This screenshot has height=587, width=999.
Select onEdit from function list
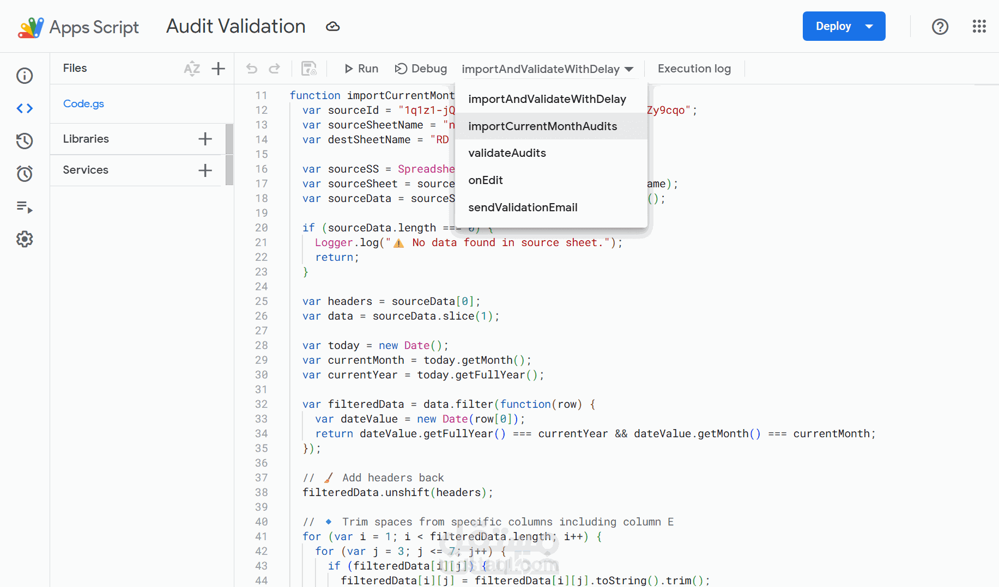(x=551, y=180)
